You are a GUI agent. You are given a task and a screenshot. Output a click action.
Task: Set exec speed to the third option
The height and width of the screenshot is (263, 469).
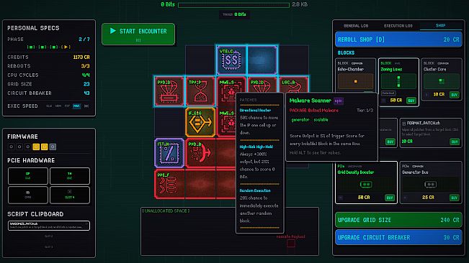coord(67,106)
